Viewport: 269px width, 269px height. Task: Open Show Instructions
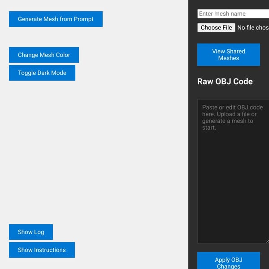coord(42,250)
